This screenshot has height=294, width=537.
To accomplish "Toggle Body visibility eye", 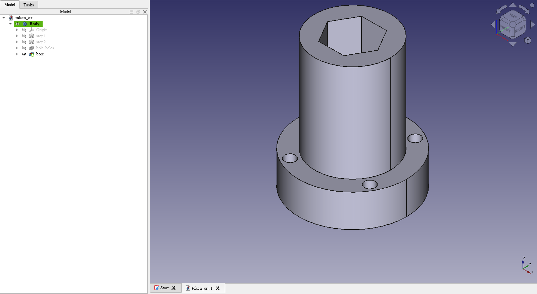I will click(17, 24).
